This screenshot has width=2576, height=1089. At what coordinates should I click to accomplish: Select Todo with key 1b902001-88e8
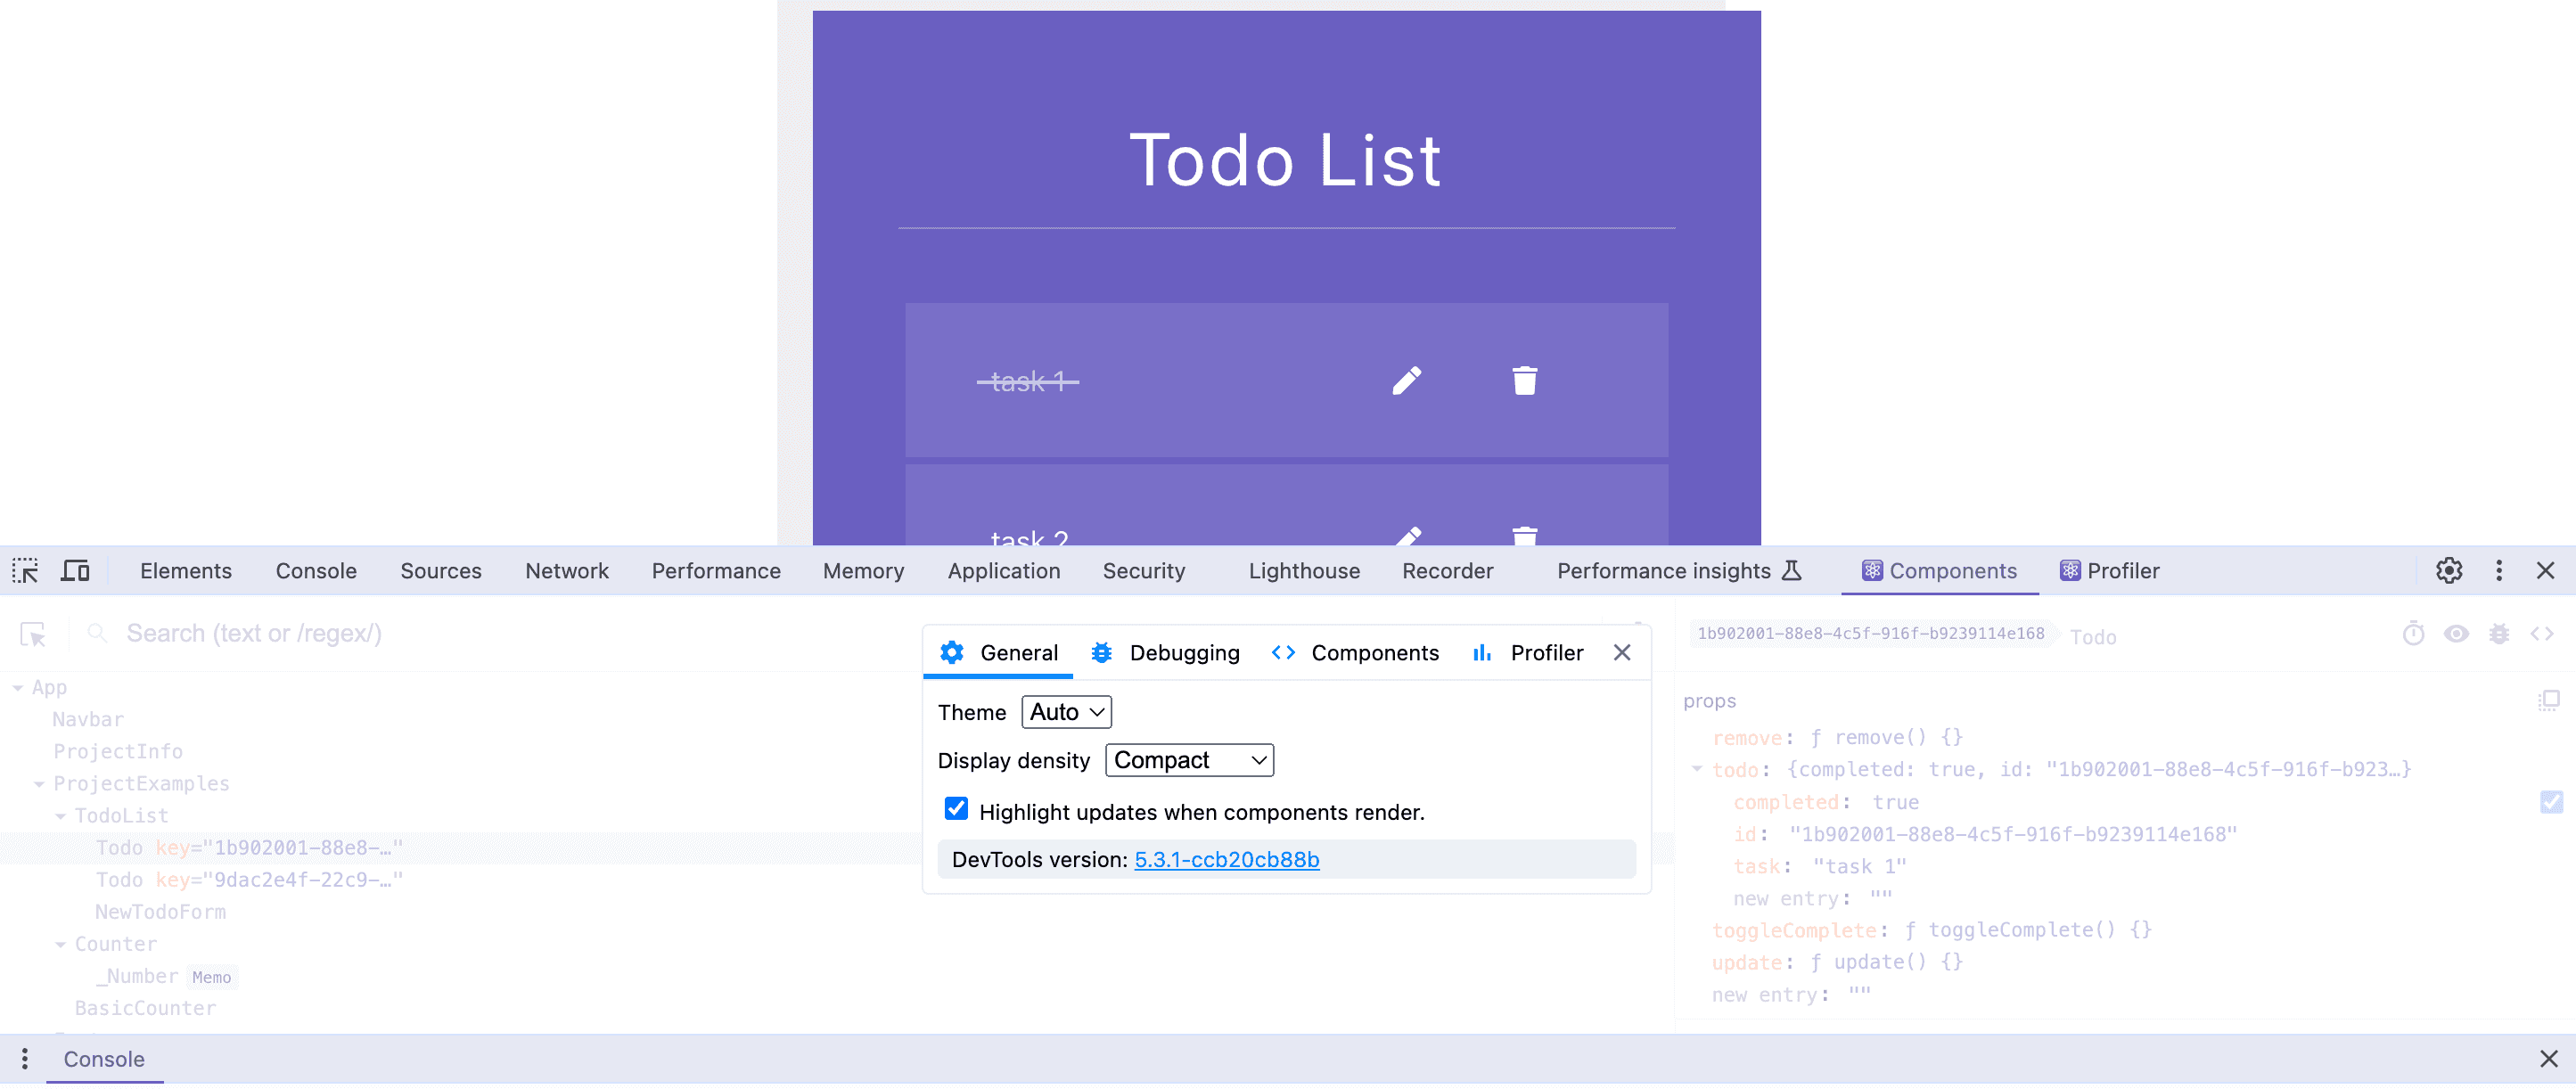249,848
